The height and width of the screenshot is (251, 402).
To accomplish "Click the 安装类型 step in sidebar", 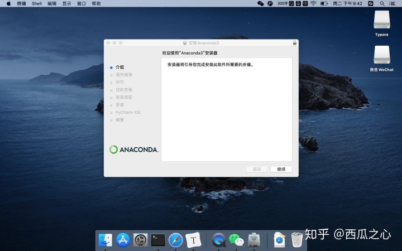I will (x=124, y=97).
